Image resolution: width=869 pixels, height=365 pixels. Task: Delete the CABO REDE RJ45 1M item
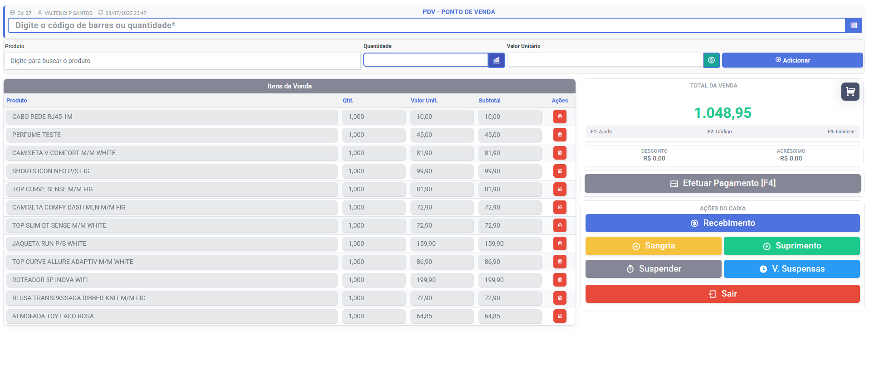click(560, 117)
